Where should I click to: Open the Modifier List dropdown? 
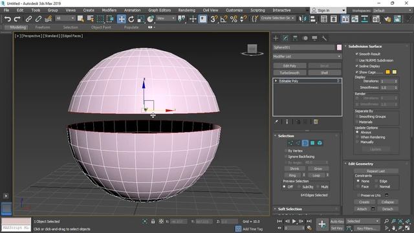coord(307,56)
